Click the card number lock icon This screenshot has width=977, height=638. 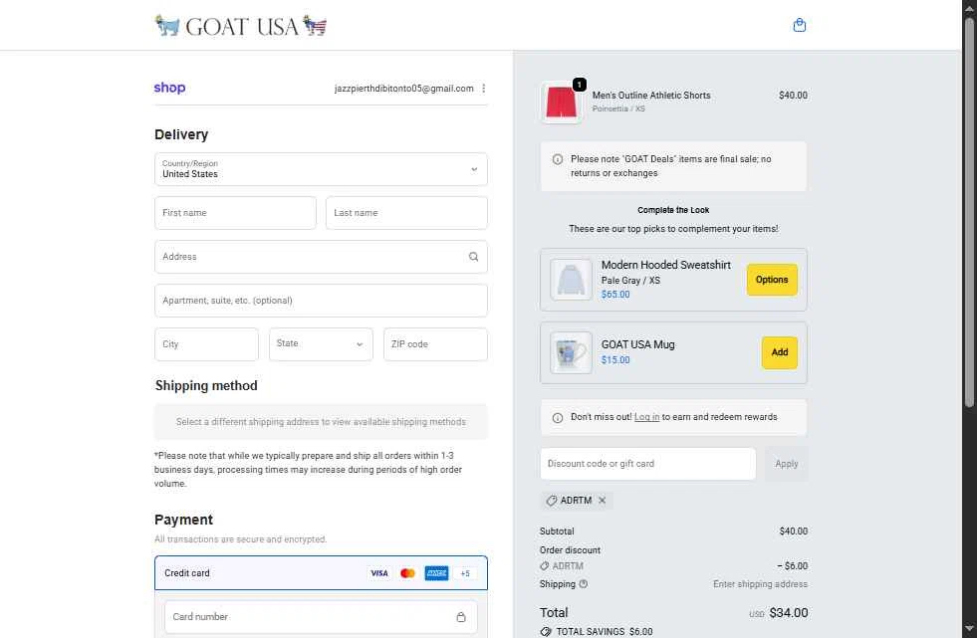click(x=461, y=617)
